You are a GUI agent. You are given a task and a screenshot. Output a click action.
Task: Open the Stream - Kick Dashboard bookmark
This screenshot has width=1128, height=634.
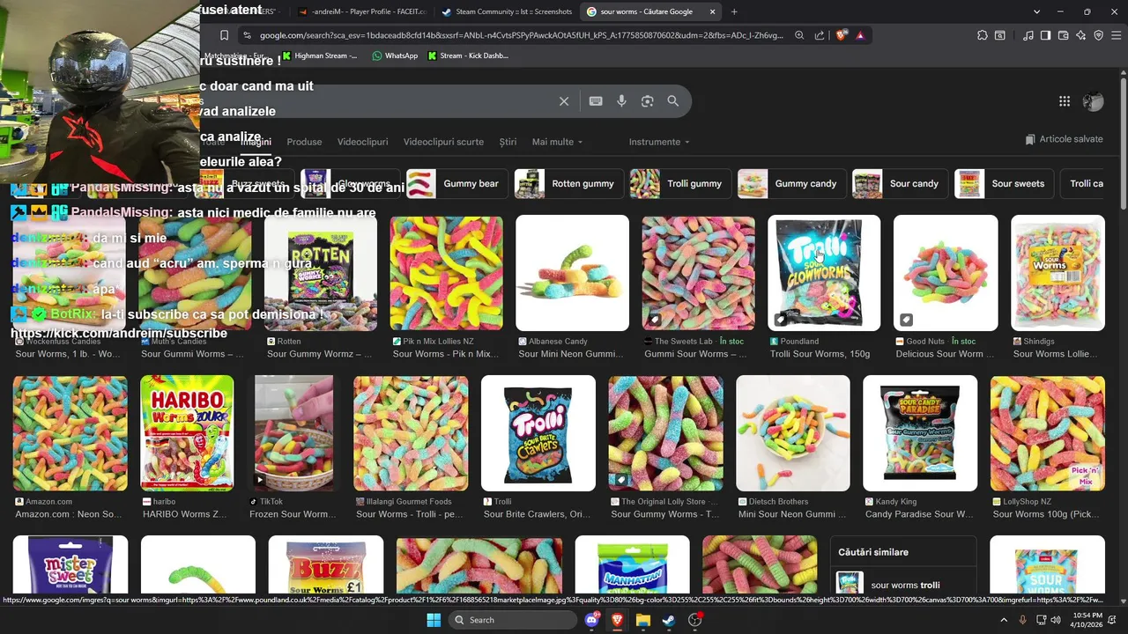[x=468, y=55]
